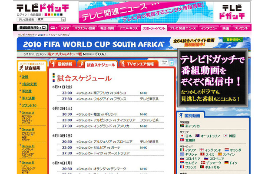Open the インタビュー nav tab
The width and height of the screenshot is (265, 174).
[209, 28]
